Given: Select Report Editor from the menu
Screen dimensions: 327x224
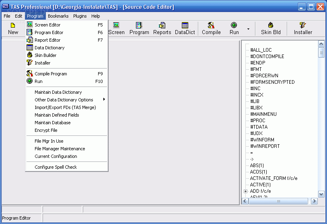Looking at the screenshot, I should (x=67, y=40).
